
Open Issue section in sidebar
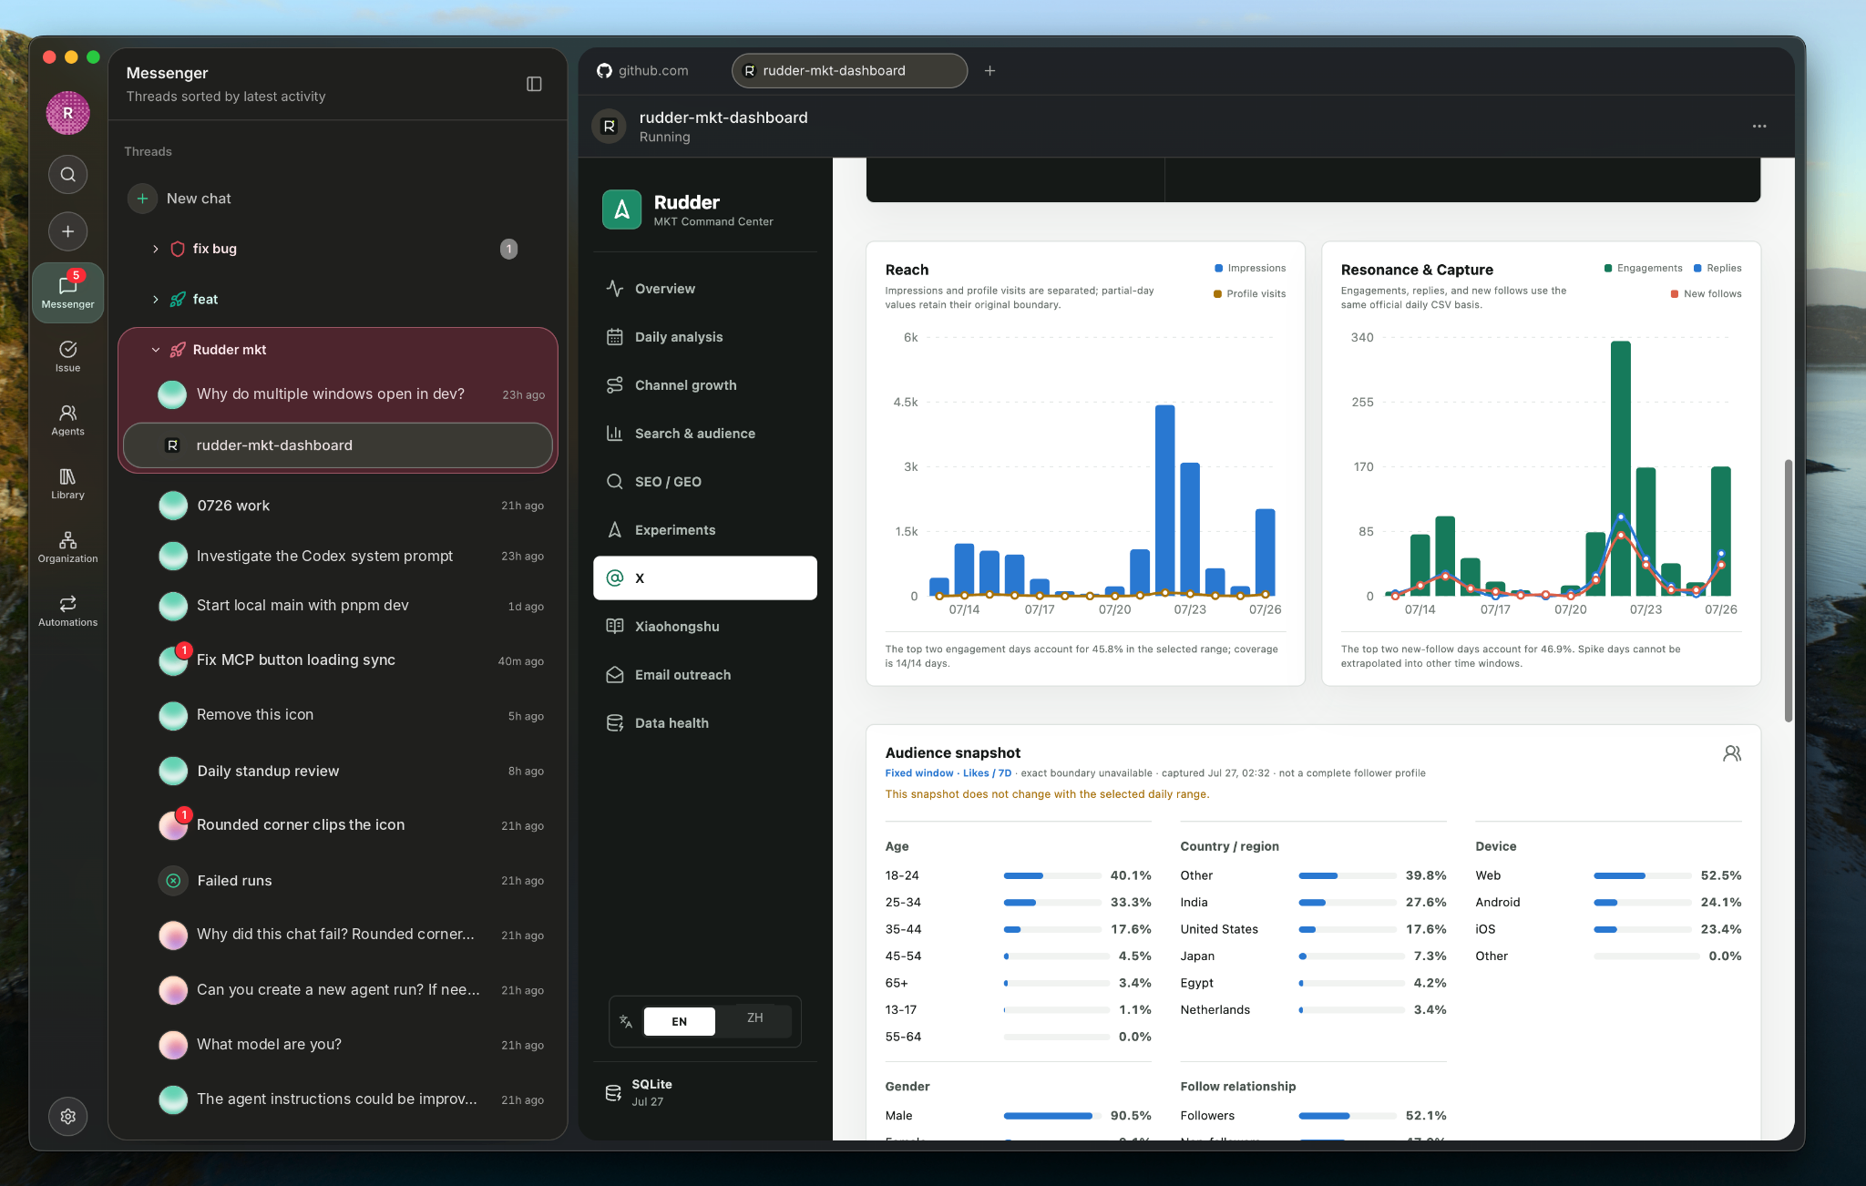[67, 356]
